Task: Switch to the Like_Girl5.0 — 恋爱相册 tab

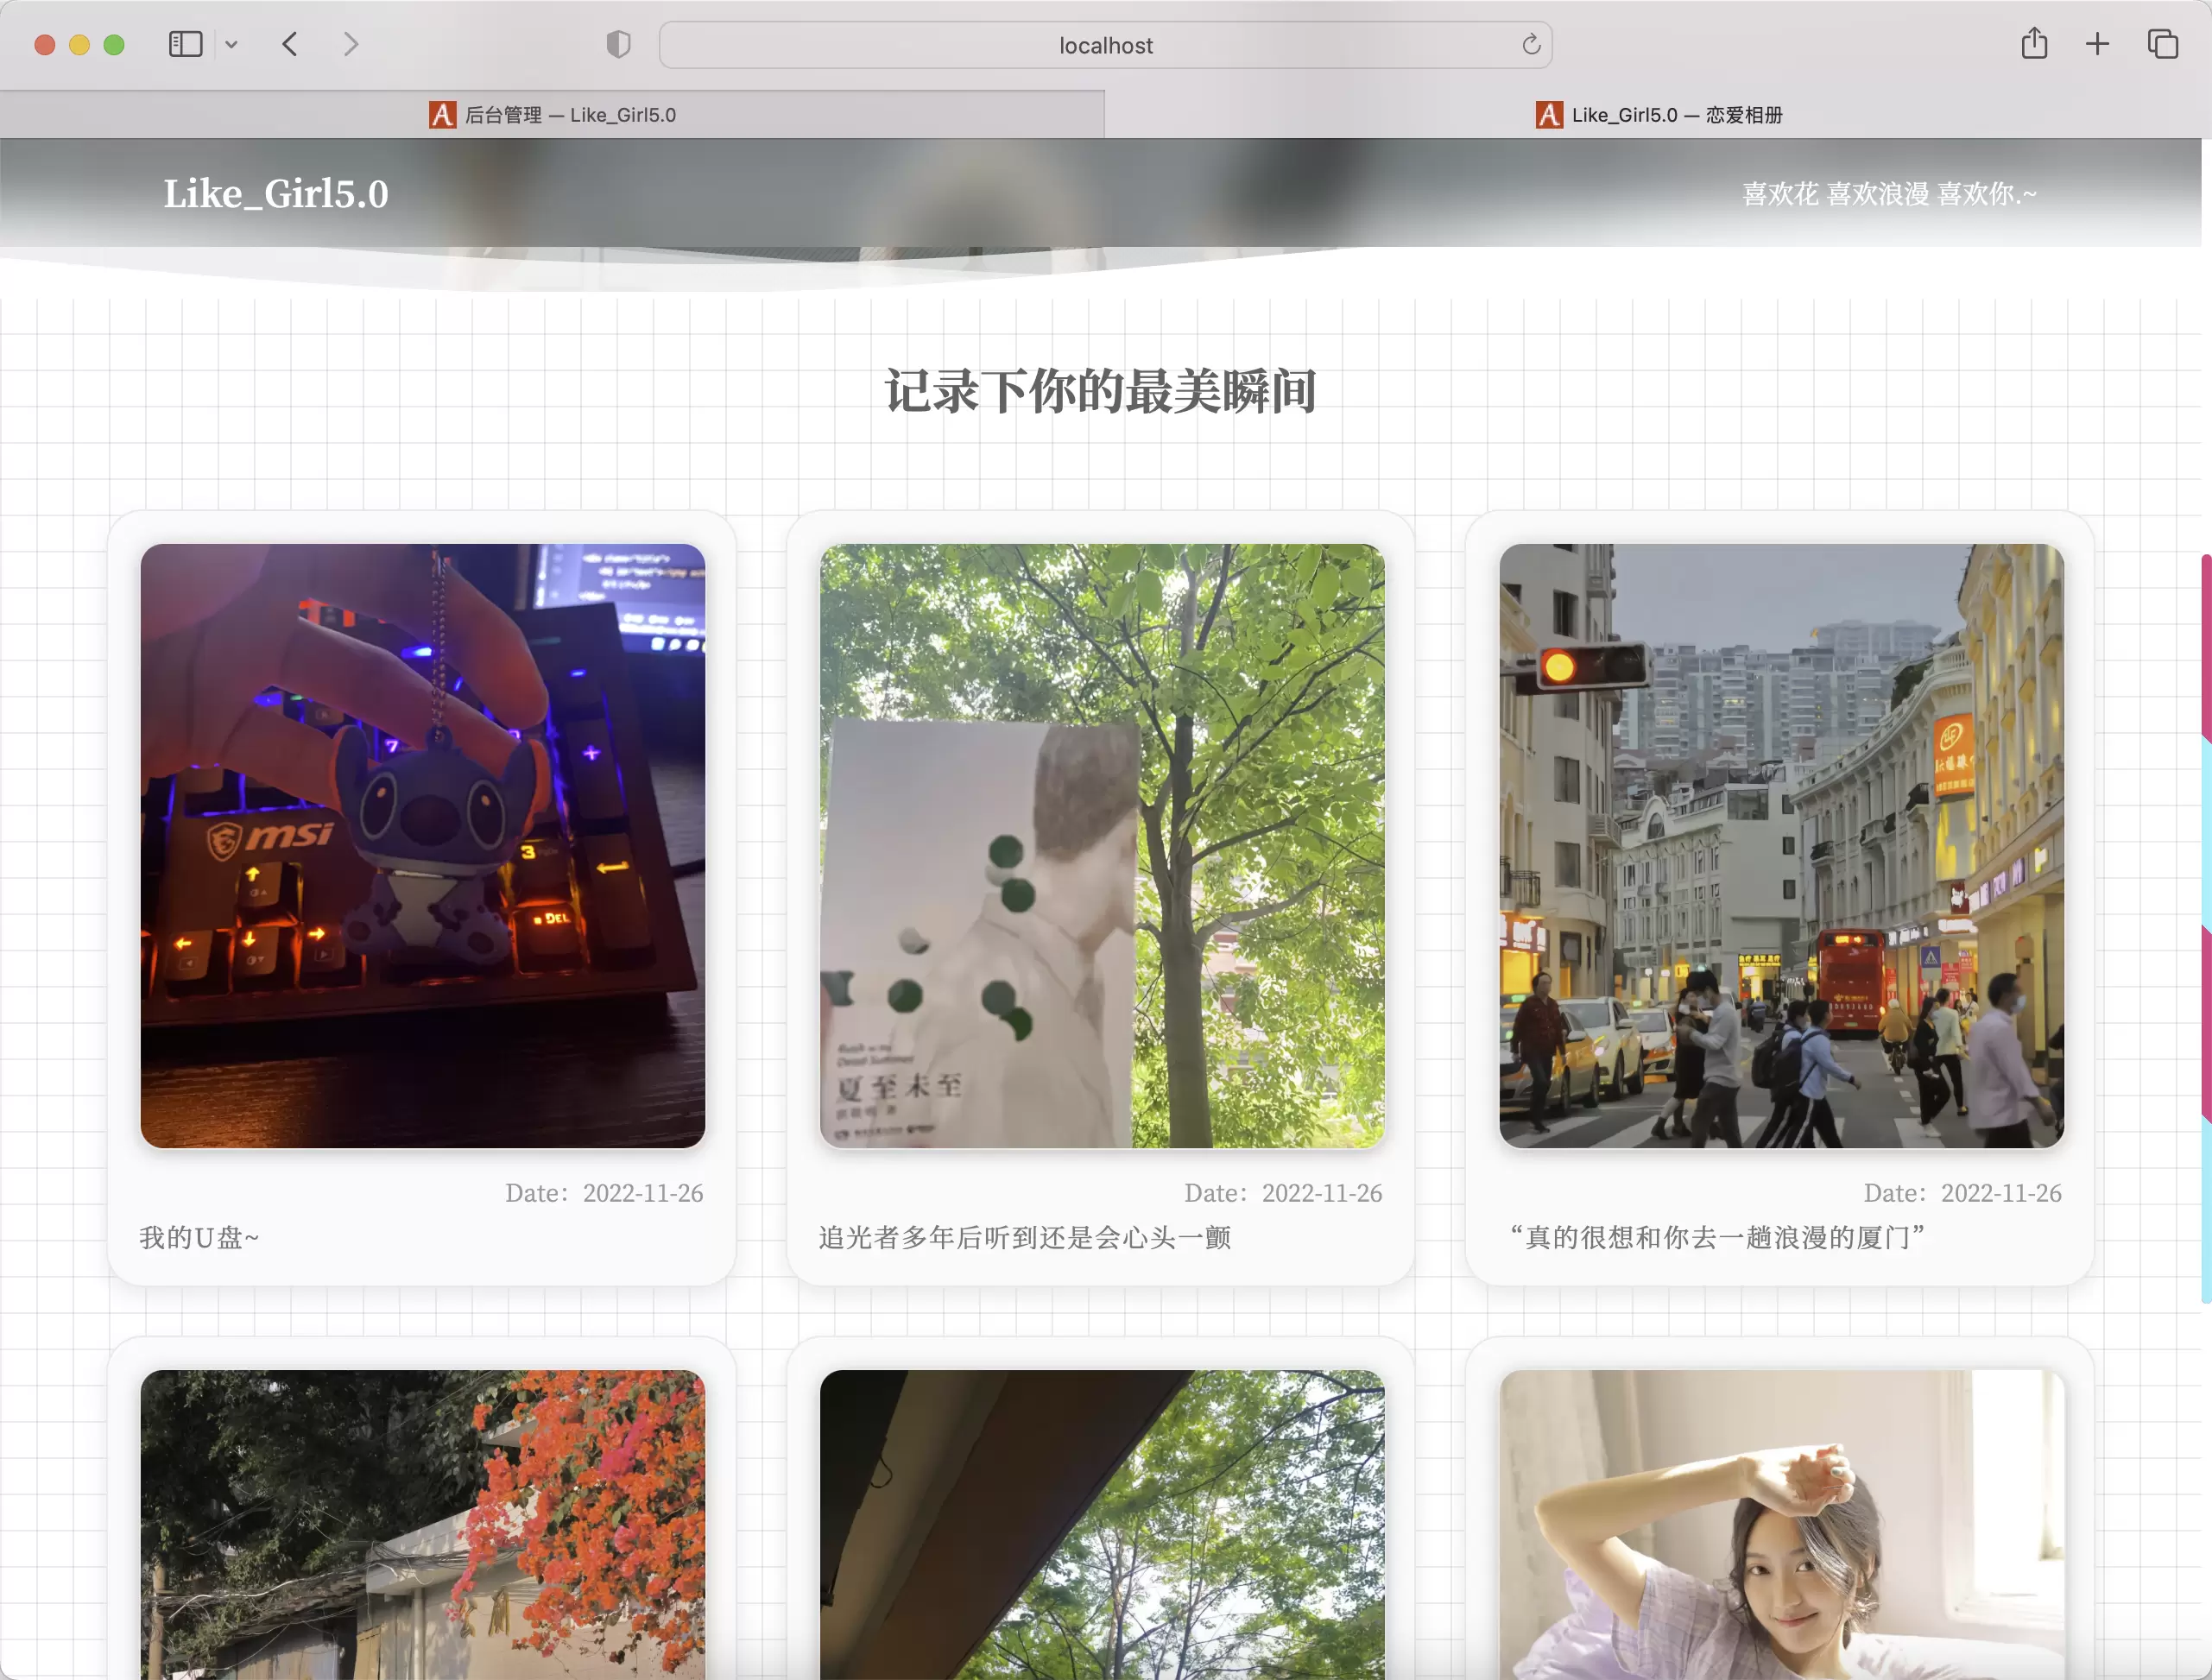Action: click(x=1658, y=115)
